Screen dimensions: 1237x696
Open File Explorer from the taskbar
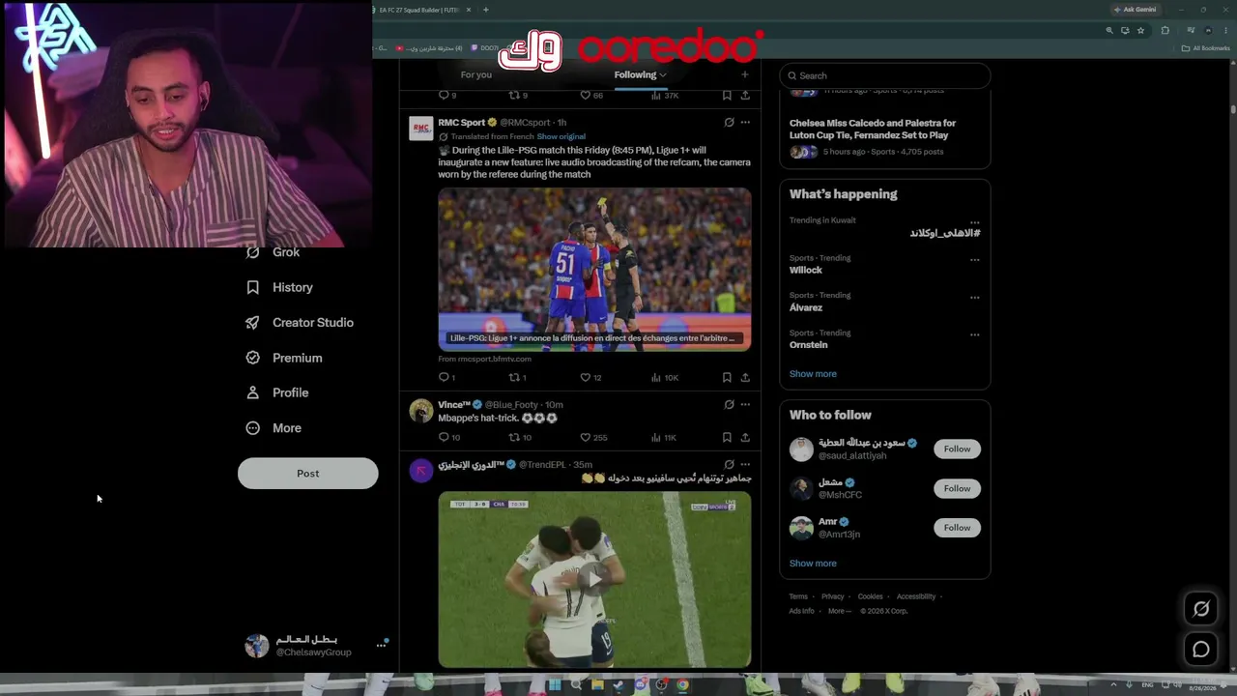click(x=597, y=685)
